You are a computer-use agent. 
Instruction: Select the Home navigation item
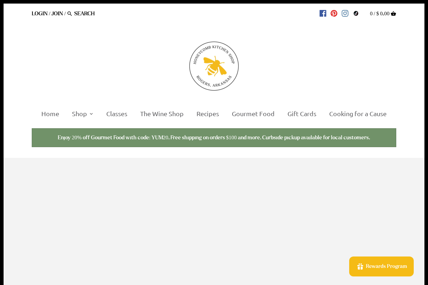[50, 114]
